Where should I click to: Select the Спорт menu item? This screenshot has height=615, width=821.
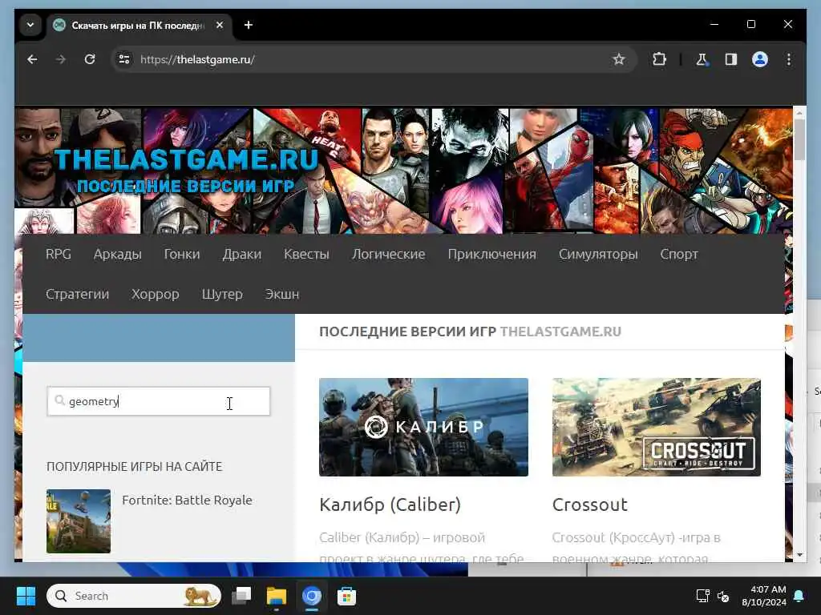pyautogui.click(x=679, y=254)
